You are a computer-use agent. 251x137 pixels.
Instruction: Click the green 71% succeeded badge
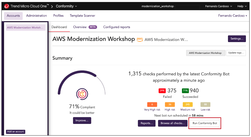coord(185,91)
